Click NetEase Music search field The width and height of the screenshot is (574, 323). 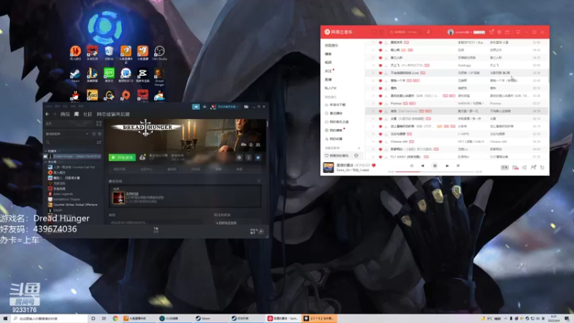click(404, 32)
